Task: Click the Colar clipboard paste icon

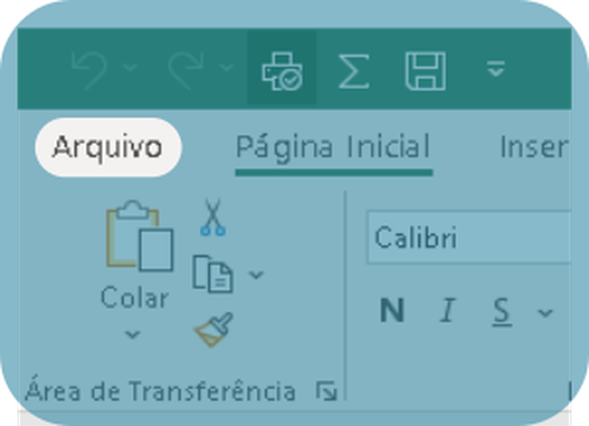Action: pyautogui.click(x=139, y=235)
